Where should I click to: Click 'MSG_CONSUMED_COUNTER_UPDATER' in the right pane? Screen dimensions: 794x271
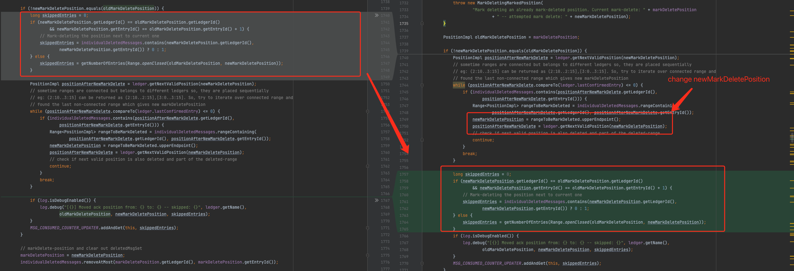[487, 263]
